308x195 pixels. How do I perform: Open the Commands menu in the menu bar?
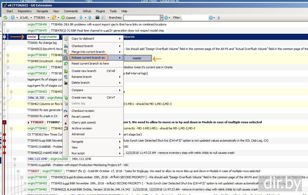click(71, 11)
